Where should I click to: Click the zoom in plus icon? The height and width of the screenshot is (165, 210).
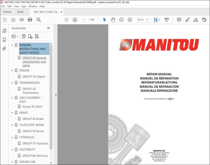[x=130, y=20]
